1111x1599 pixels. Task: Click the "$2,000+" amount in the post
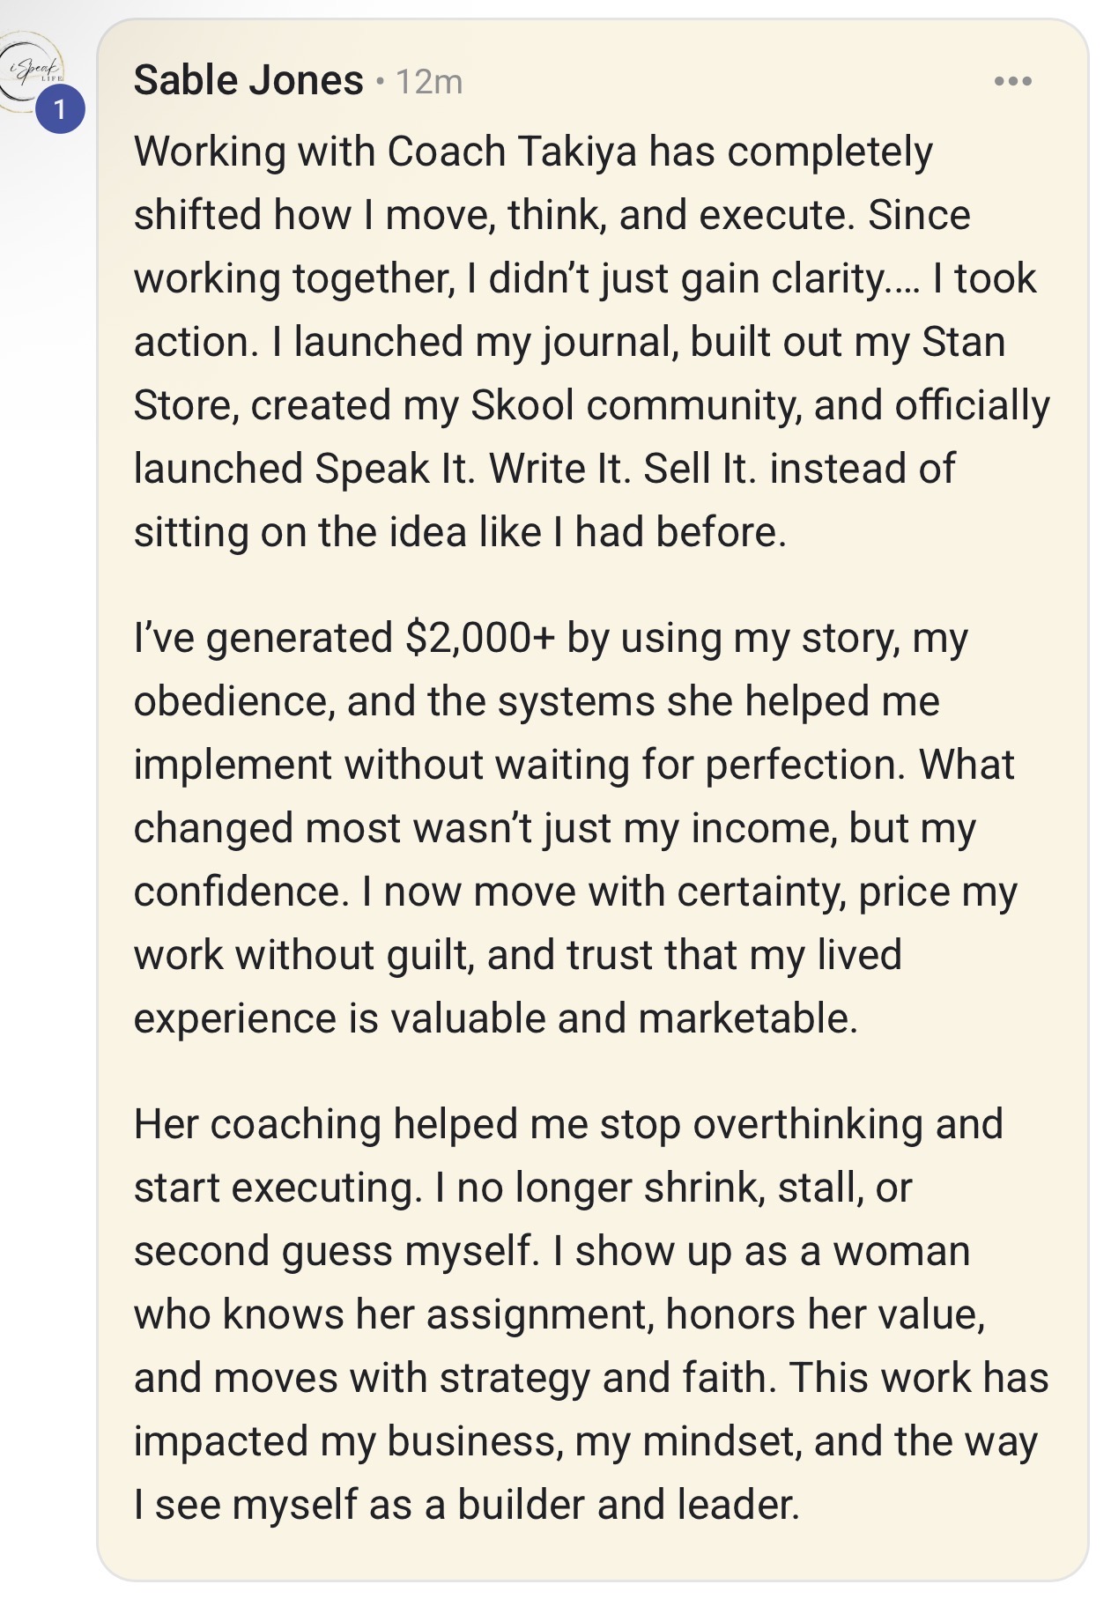(480, 638)
